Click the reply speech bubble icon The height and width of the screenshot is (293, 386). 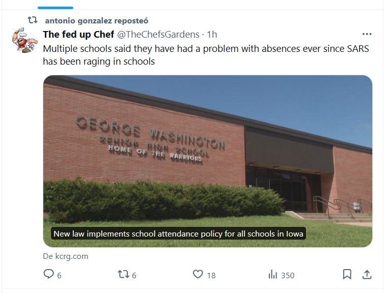click(49, 275)
